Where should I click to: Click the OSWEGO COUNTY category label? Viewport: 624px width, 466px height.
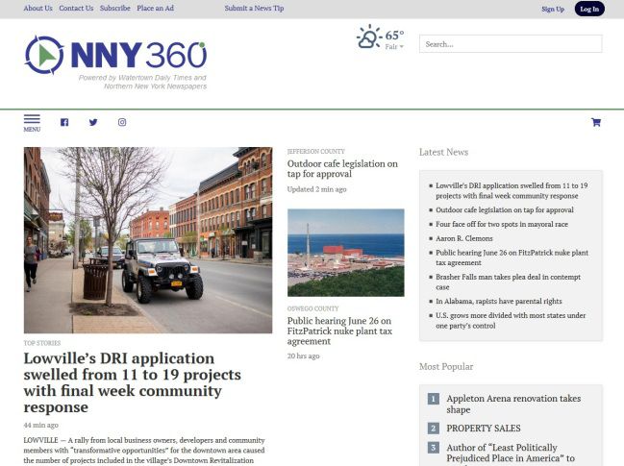click(312, 308)
